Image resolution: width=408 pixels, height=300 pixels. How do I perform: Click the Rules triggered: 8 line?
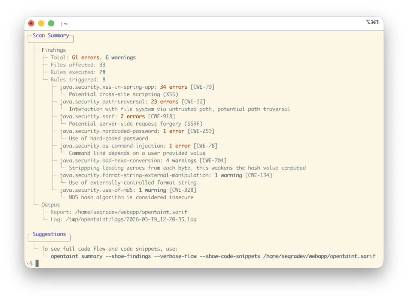[78, 80]
